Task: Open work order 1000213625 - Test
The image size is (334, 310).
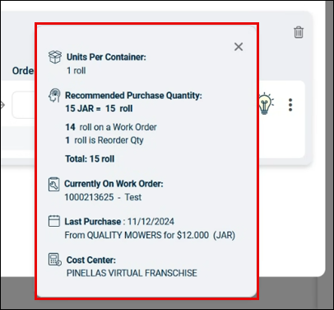Action: coord(103,197)
